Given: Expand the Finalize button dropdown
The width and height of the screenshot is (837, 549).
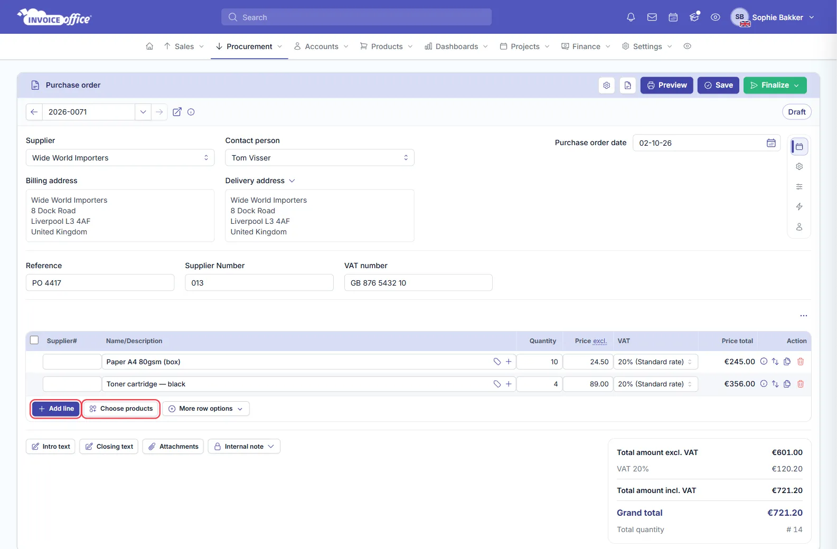Looking at the screenshot, I should tap(796, 86).
